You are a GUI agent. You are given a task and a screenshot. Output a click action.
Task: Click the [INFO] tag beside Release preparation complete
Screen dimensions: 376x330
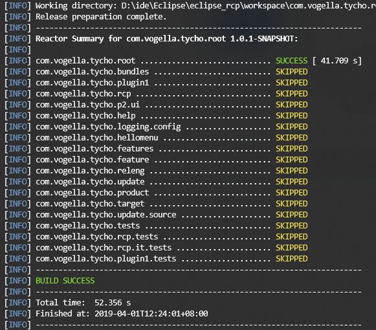[18, 17]
